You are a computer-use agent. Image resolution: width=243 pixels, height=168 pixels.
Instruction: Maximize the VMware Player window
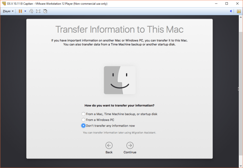tap(227, 3)
